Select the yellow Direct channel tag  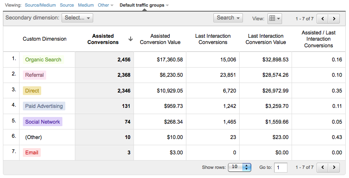coord(32,90)
